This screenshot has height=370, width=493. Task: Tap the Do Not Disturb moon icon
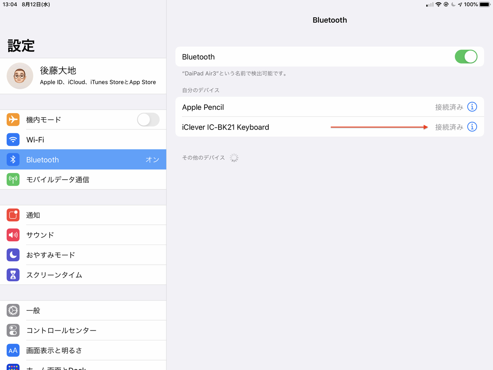[13, 255]
